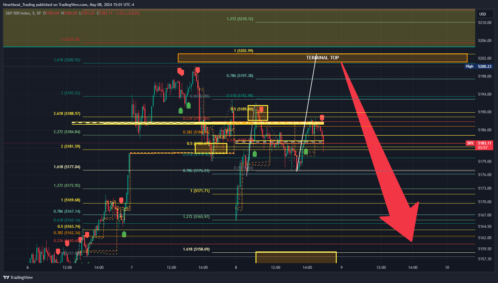Select the 0.786 (5197.38) Fibonacci label
This screenshot has height=283, width=498.
coord(240,76)
